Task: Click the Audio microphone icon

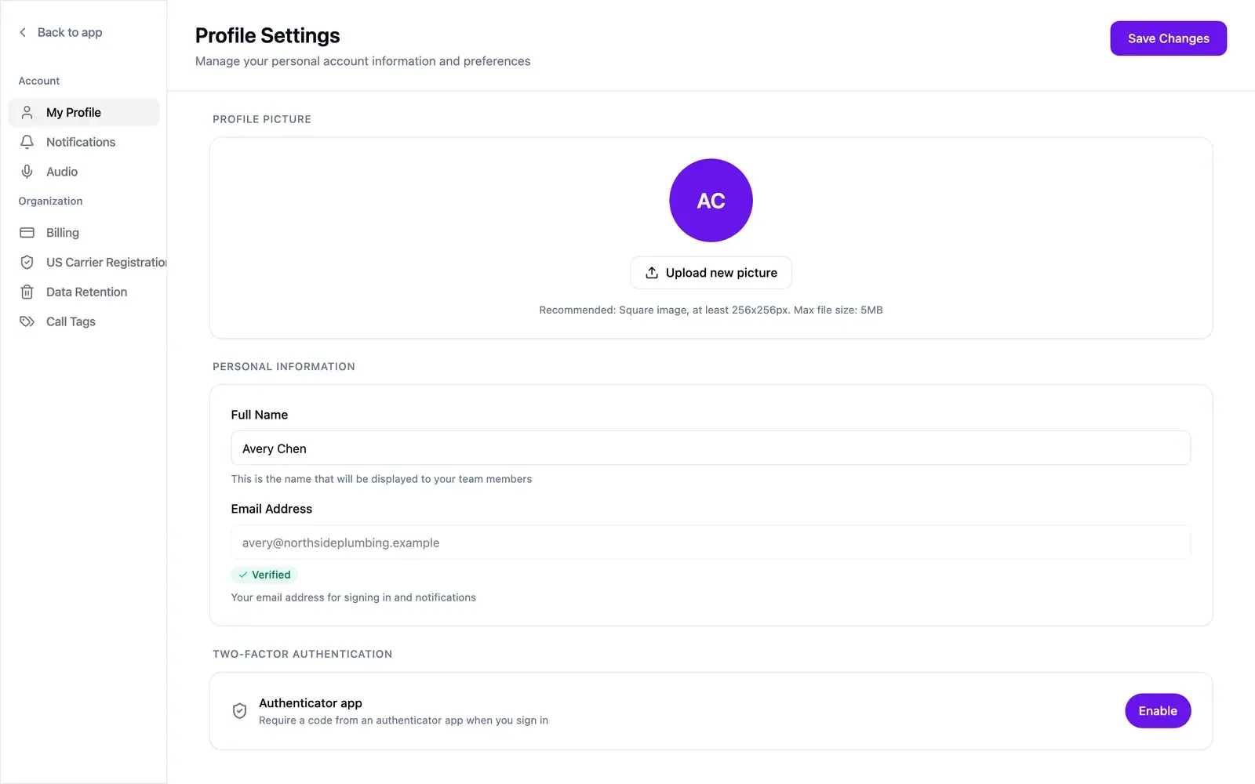Action: [x=27, y=172]
